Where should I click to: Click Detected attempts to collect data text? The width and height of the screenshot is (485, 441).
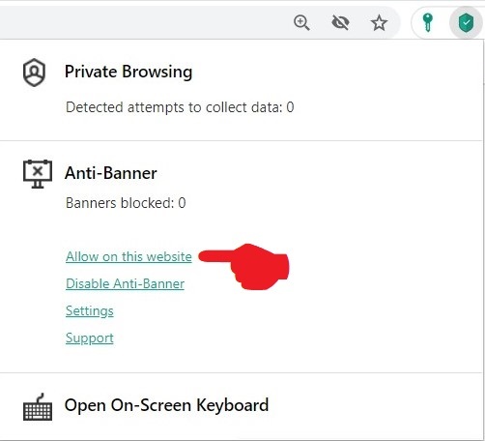click(x=180, y=107)
